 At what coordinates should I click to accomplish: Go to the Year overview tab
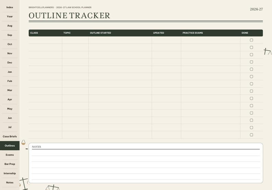pyautogui.click(x=10, y=16)
